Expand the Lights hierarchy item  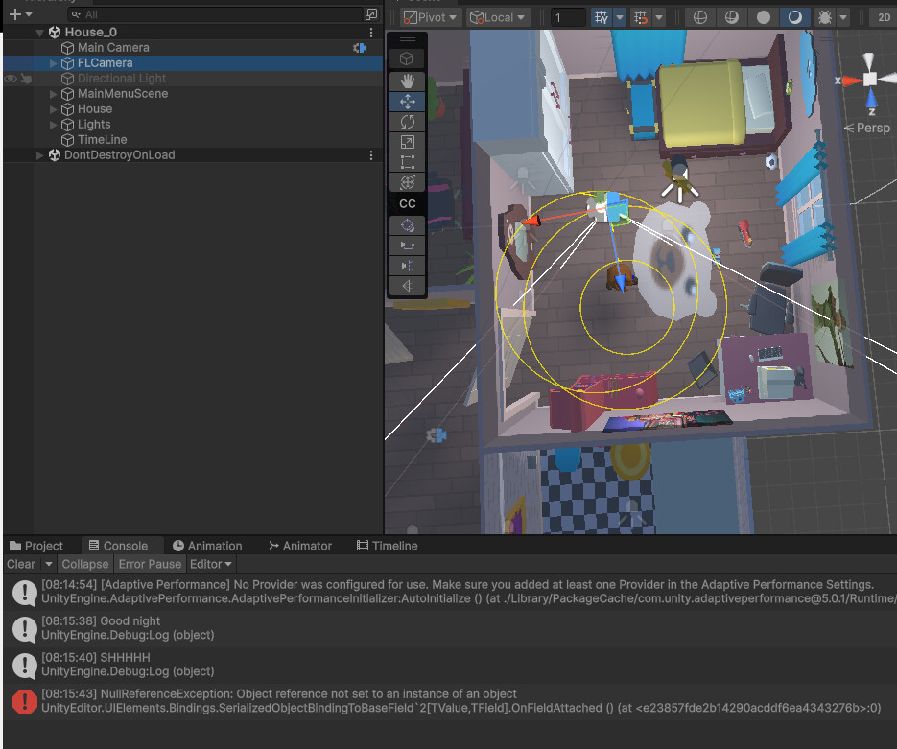click(x=53, y=124)
